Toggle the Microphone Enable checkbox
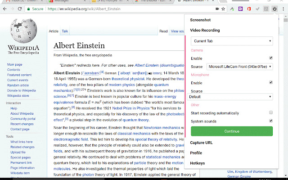The image size is (288, 180). coord(271,82)
